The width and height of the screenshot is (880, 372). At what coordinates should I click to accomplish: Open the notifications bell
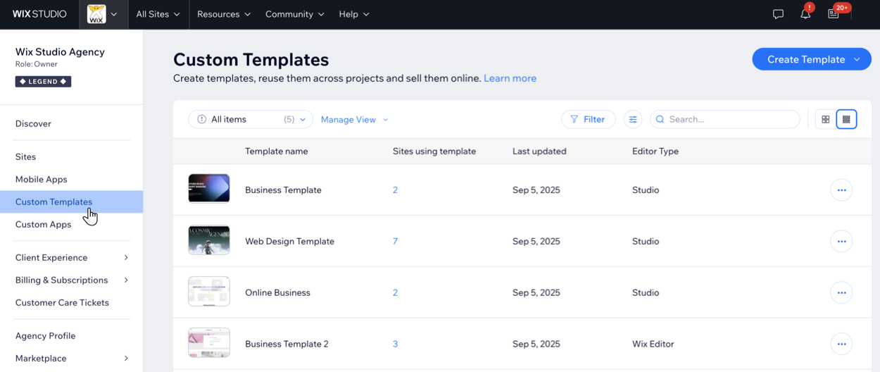point(805,14)
